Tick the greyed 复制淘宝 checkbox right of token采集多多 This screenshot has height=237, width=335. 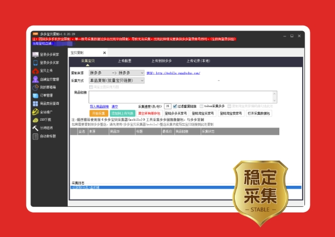tap(229, 106)
